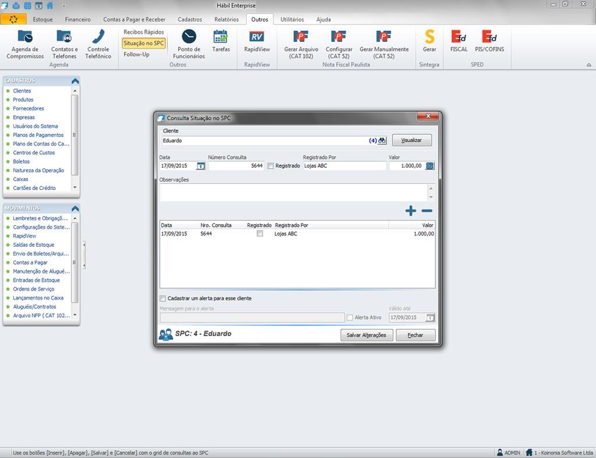This screenshot has width=596, height=458.
Task: Select the Cadastros ribbon tab
Action: (x=190, y=19)
